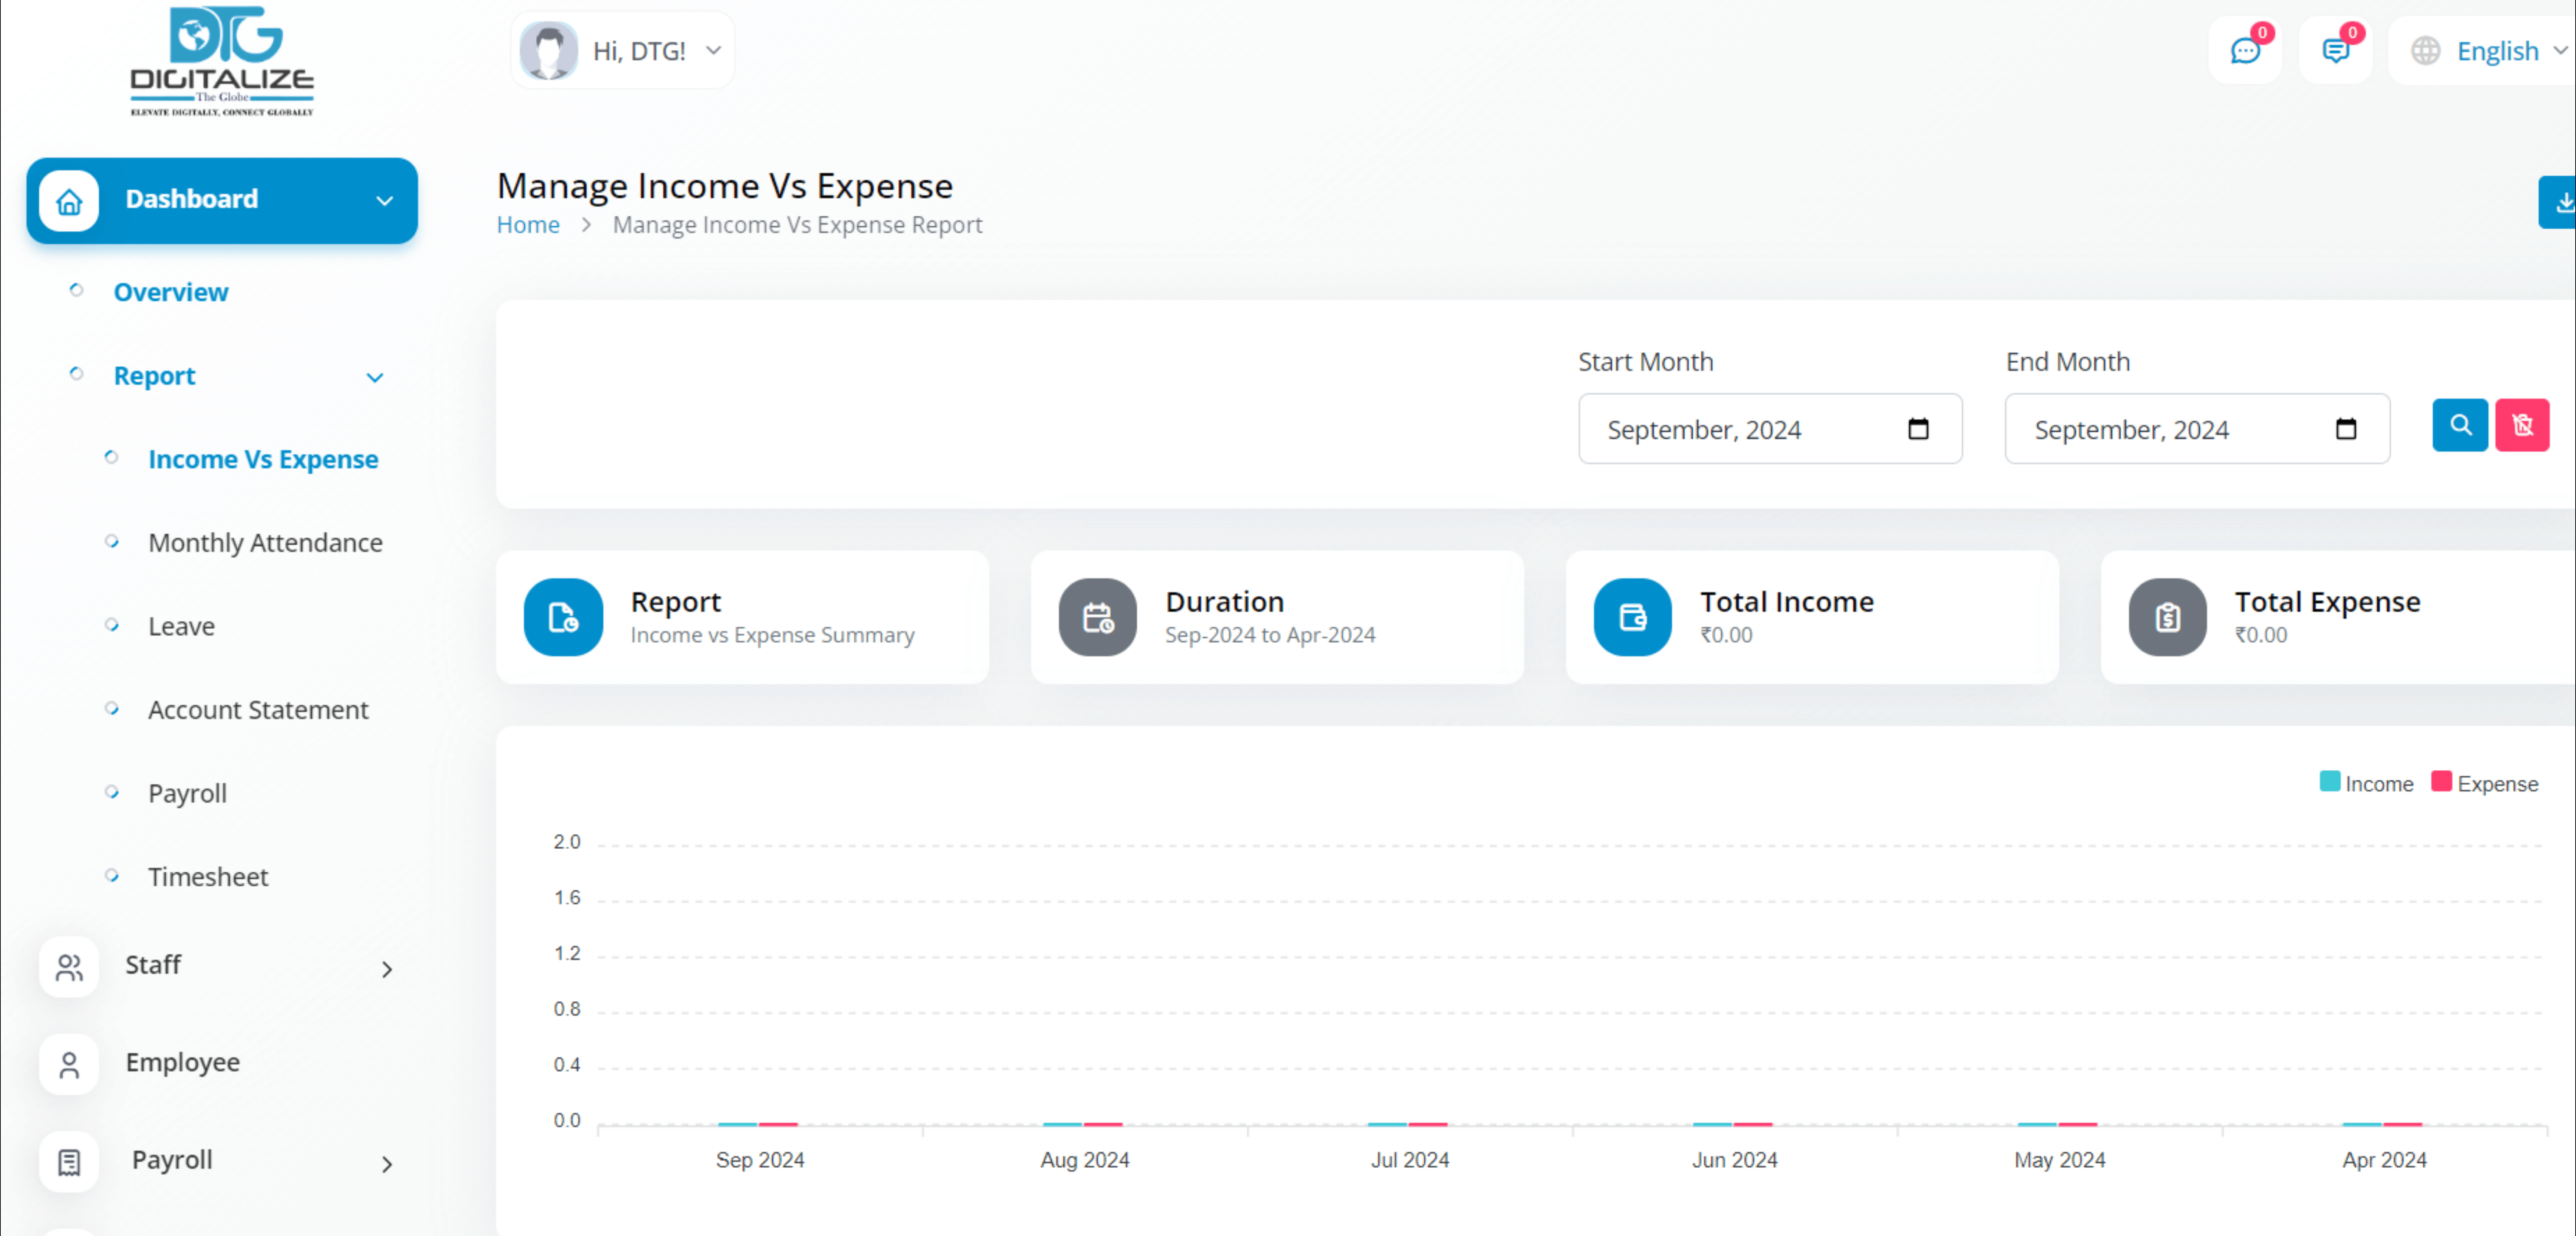Open Start Month calendar picker icon
This screenshot has width=2576, height=1236.
(x=1918, y=429)
